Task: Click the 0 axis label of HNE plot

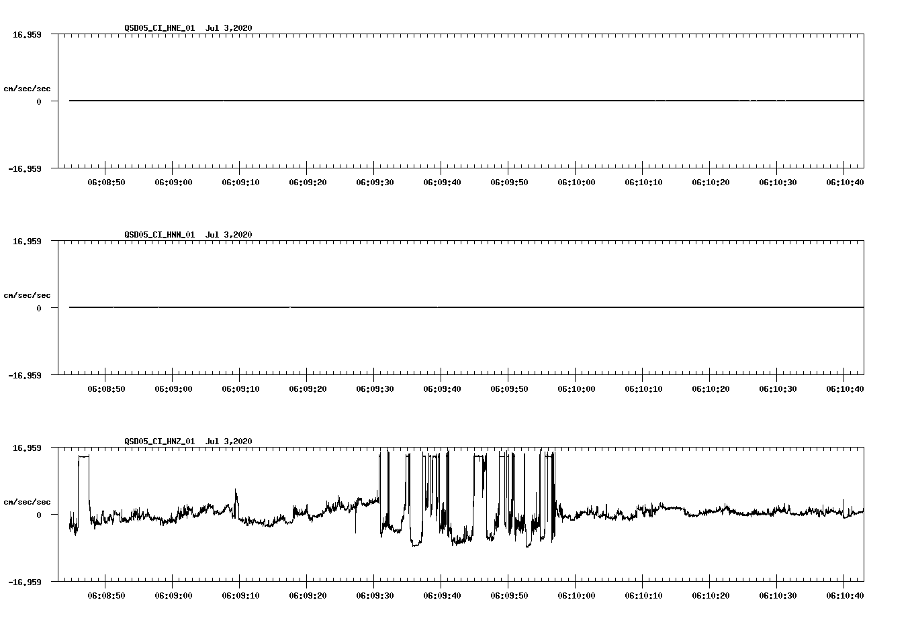Action: click(39, 102)
